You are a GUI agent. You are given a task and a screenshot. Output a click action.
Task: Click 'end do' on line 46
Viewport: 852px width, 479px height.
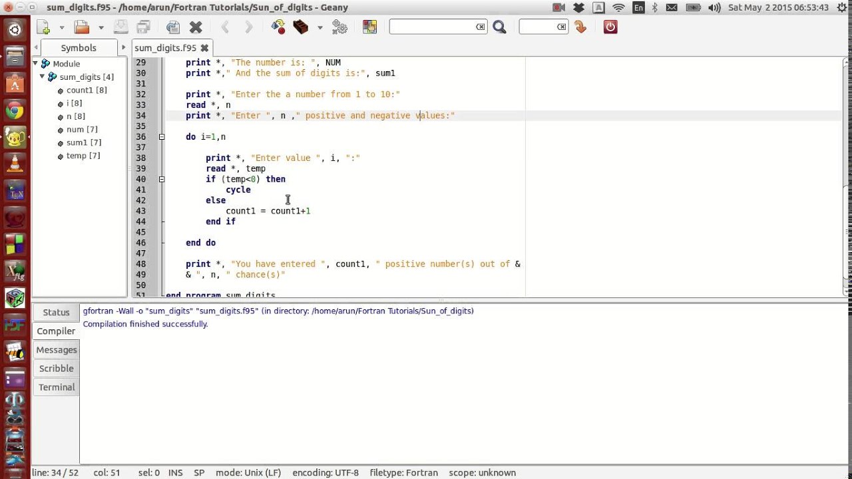point(200,243)
